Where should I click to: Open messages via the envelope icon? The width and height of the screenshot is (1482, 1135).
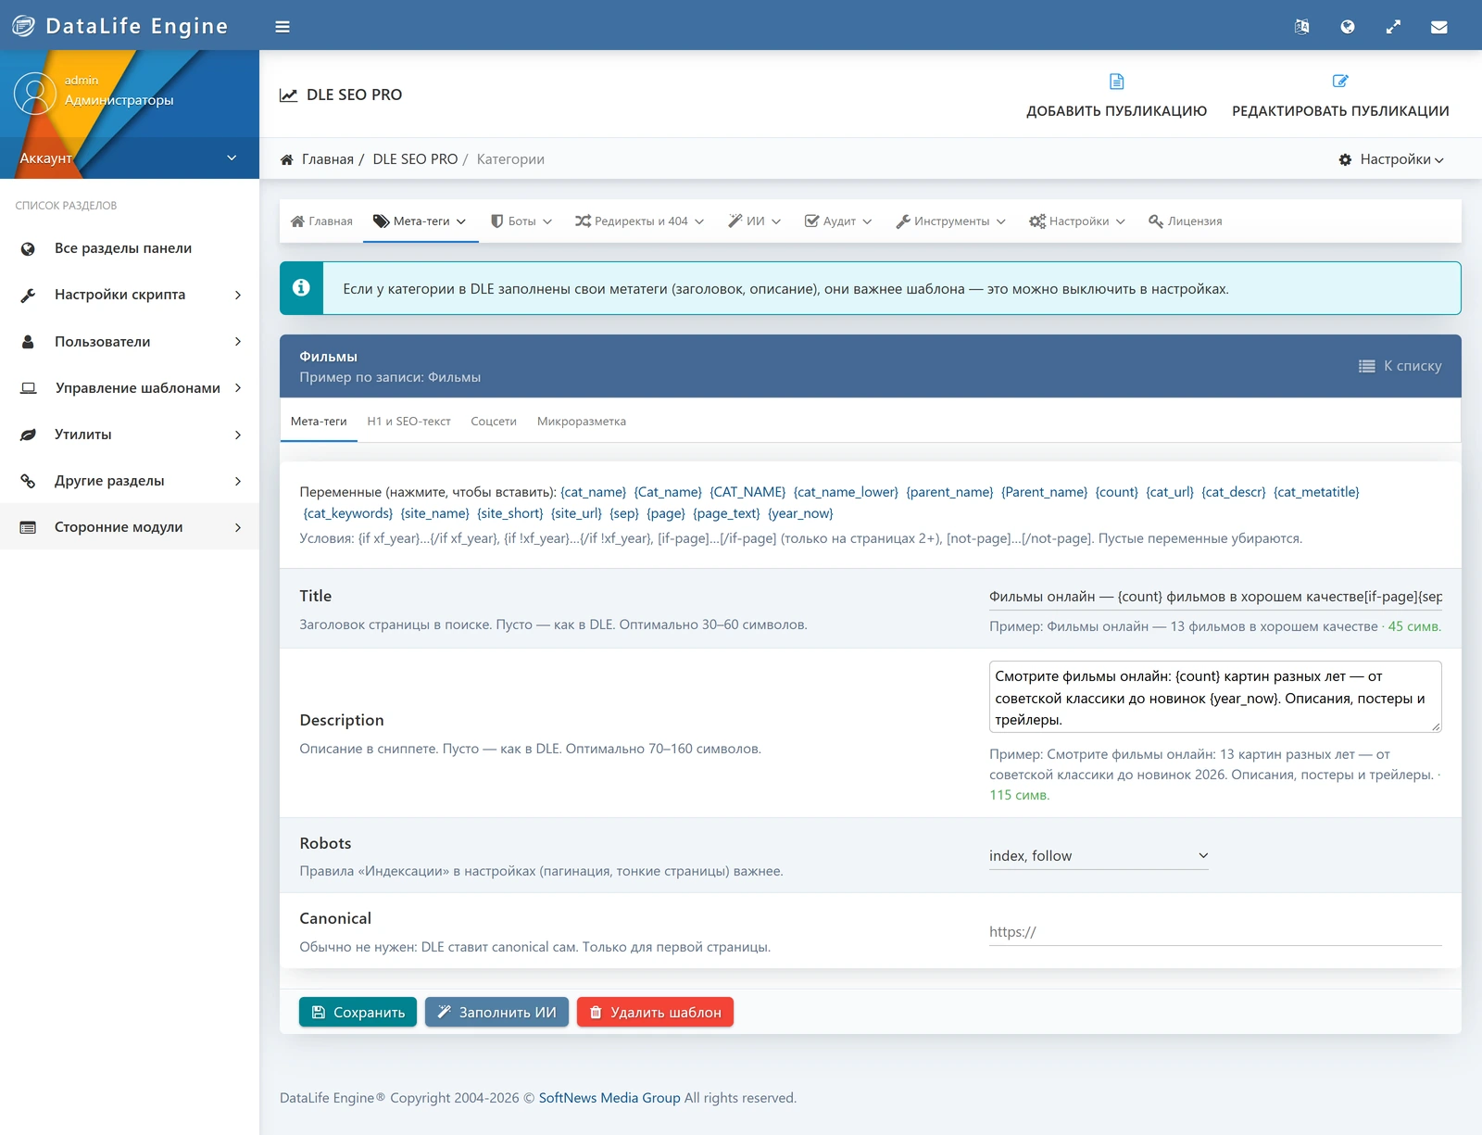coord(1438,27)
